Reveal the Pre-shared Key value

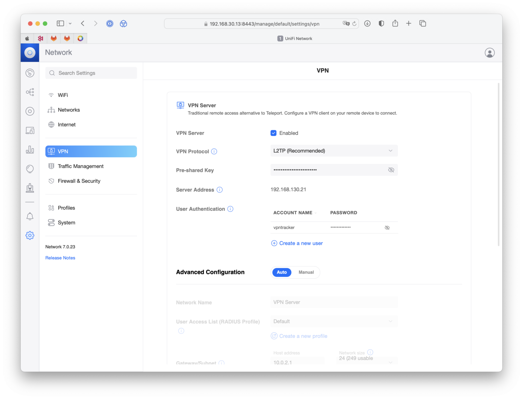391,170
